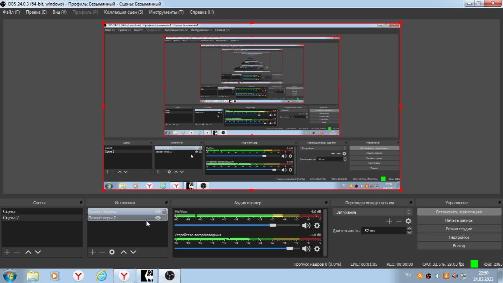Click the green connection status square

tap(474, 264)
